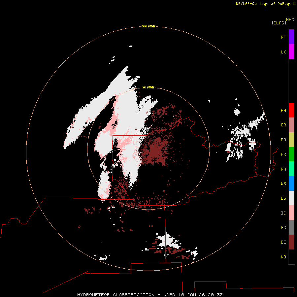
Task: Click the NEXLAB-College of DuPage credit
Action: tap(263, 4)
